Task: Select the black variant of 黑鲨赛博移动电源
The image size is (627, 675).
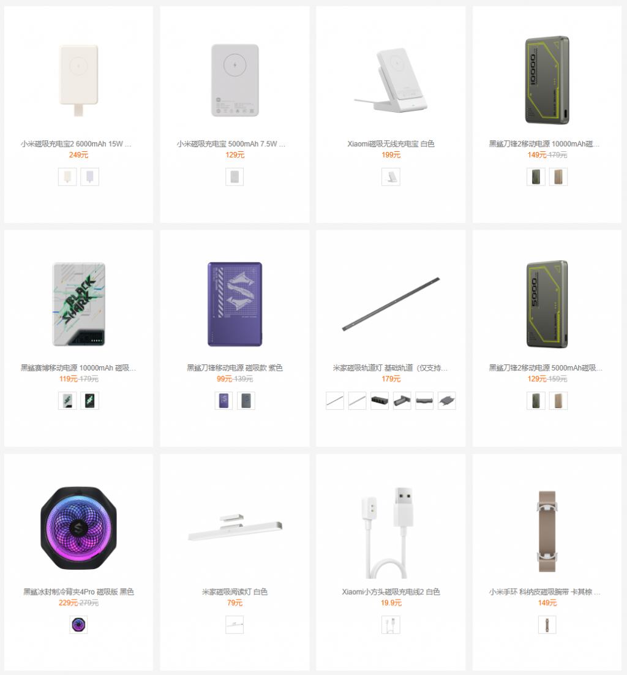Action: pos(89,401)
